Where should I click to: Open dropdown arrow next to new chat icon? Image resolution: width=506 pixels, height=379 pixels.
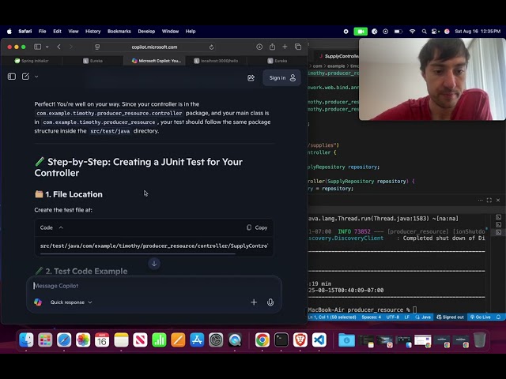36,77
